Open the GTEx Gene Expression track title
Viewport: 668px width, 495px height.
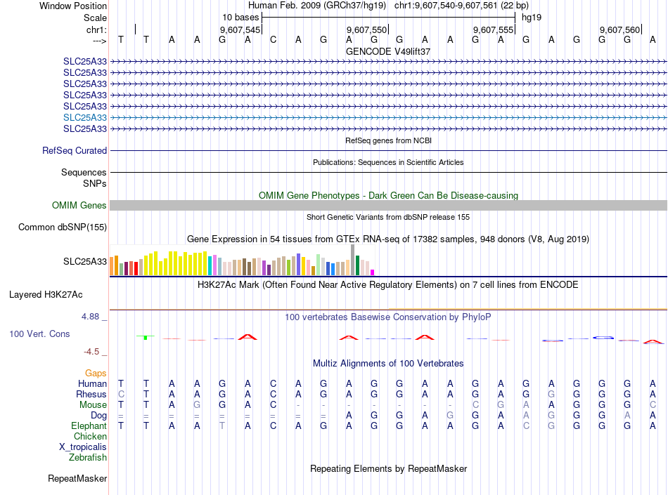pyautogui.click(x=387, y=239)
